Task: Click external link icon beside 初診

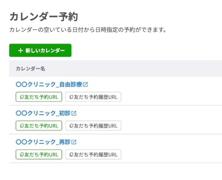Action: click(x=74, y=113)
